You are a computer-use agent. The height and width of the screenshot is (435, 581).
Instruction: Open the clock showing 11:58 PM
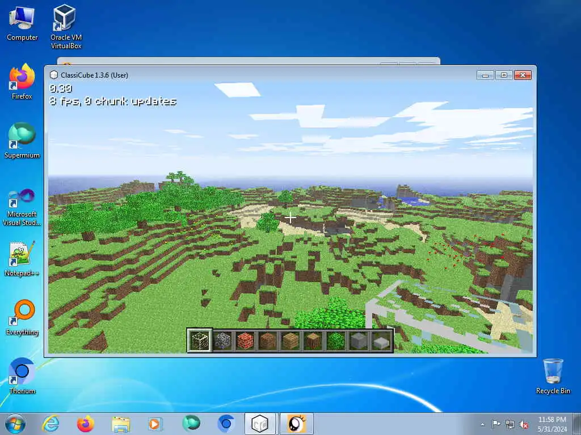pos(552,424)
